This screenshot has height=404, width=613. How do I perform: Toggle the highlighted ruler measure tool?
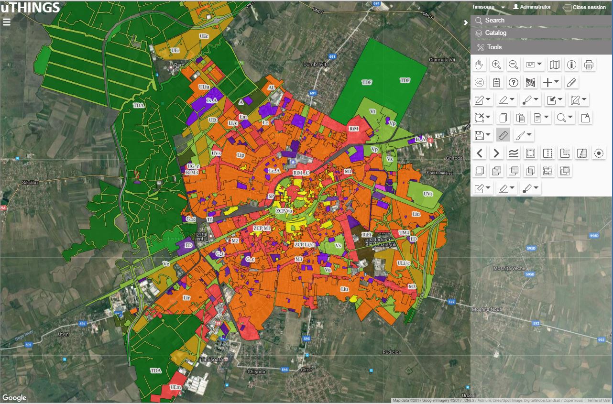[503, 135]
